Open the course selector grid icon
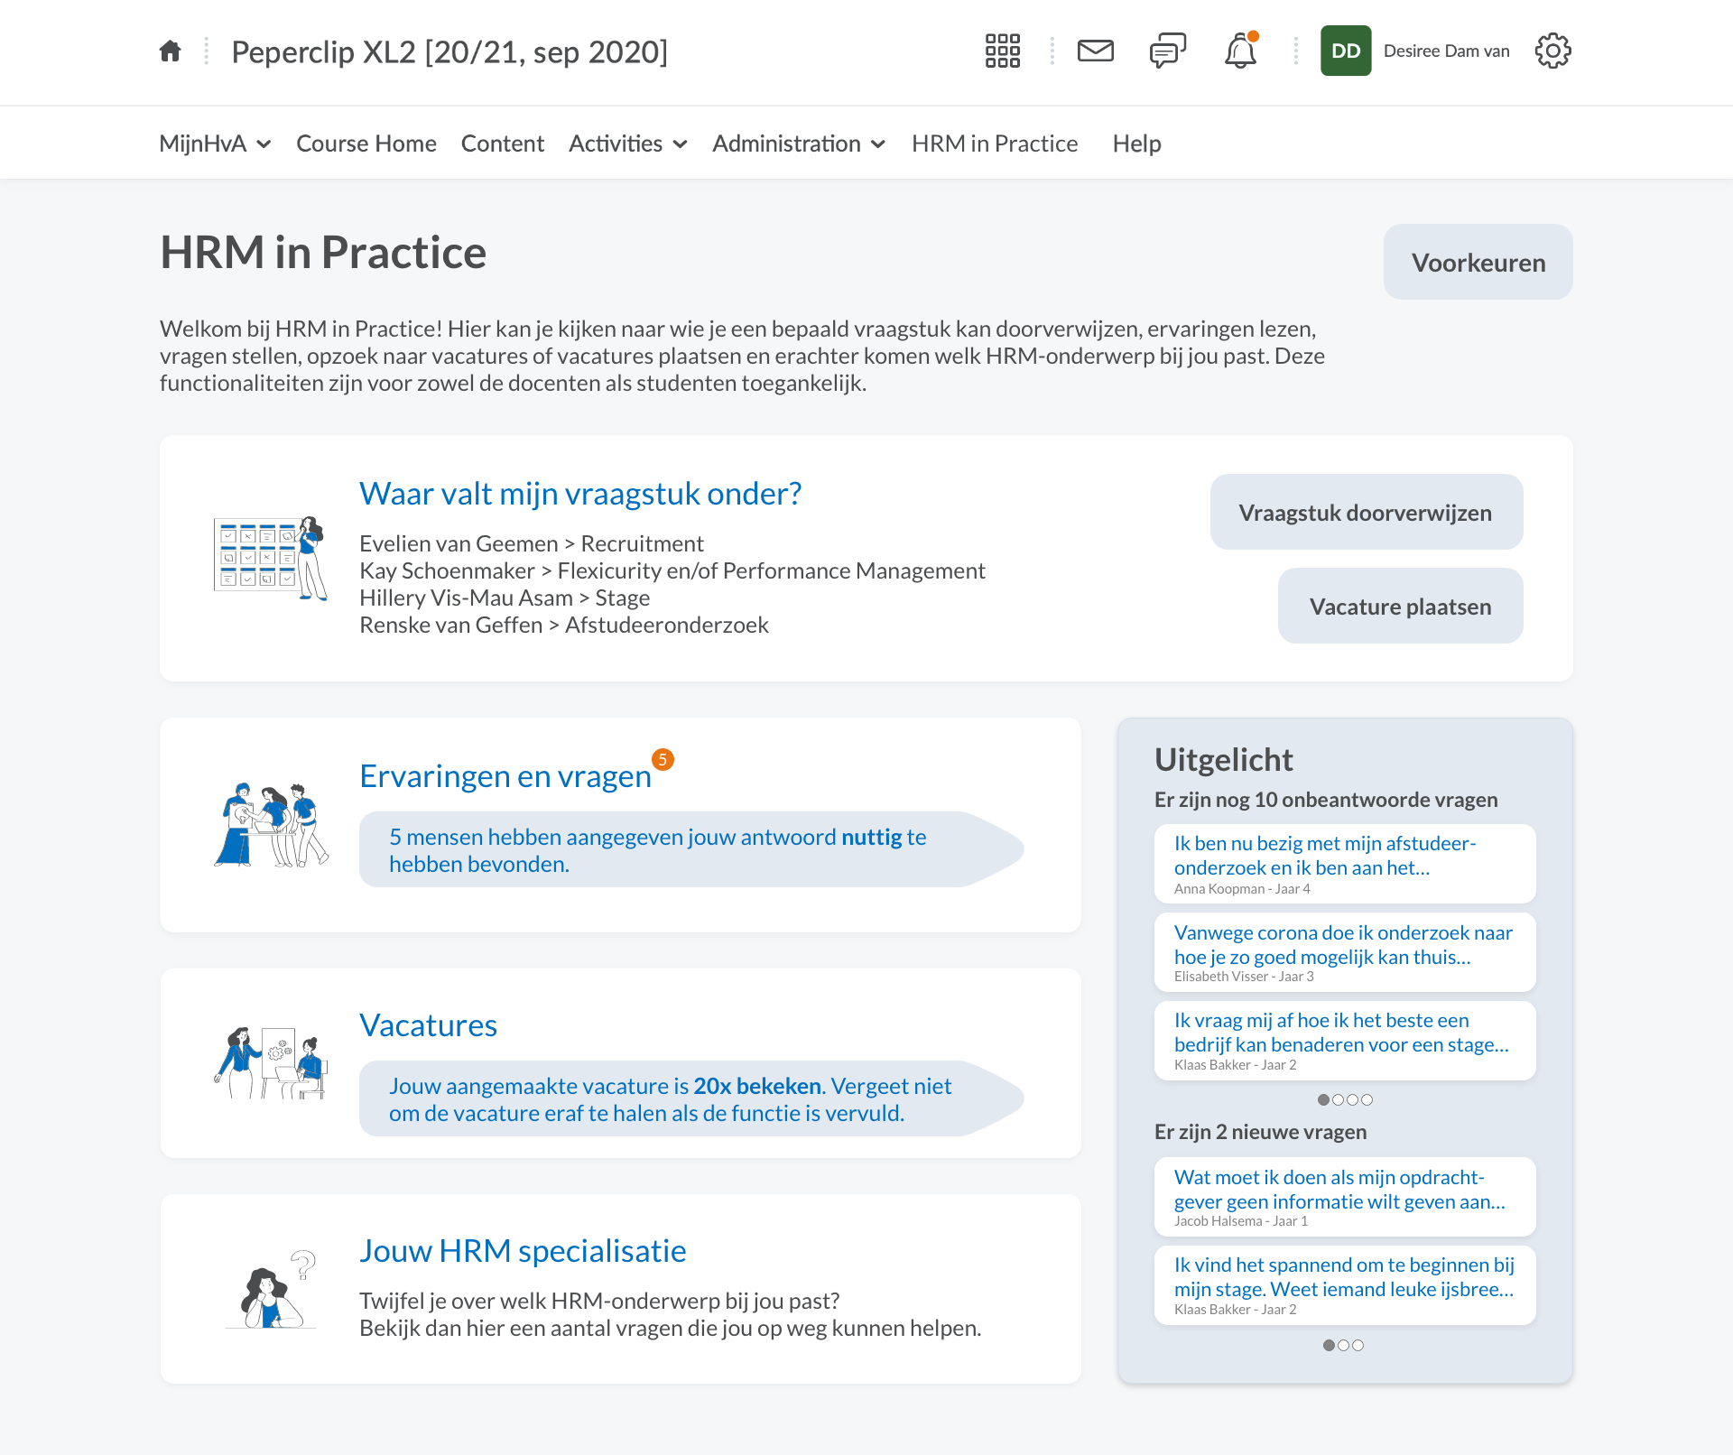Image resolution: width=1733 pixels, height=1455 pixels. (1002, 51)
